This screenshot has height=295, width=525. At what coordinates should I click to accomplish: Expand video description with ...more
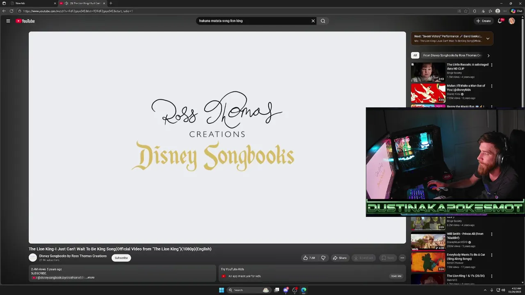point(90,277)
